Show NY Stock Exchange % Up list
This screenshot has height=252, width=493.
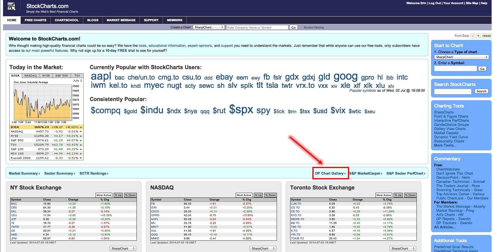(118, 195)
